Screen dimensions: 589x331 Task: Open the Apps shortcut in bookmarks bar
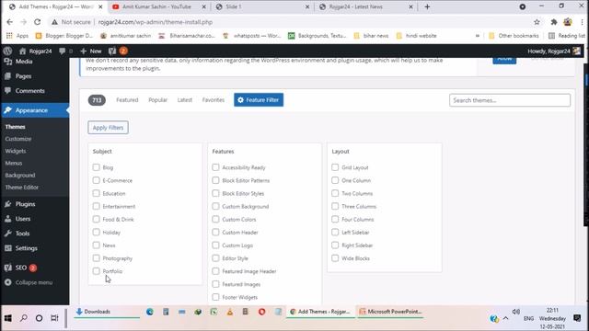pyautogui.click(x=17, y=36)
